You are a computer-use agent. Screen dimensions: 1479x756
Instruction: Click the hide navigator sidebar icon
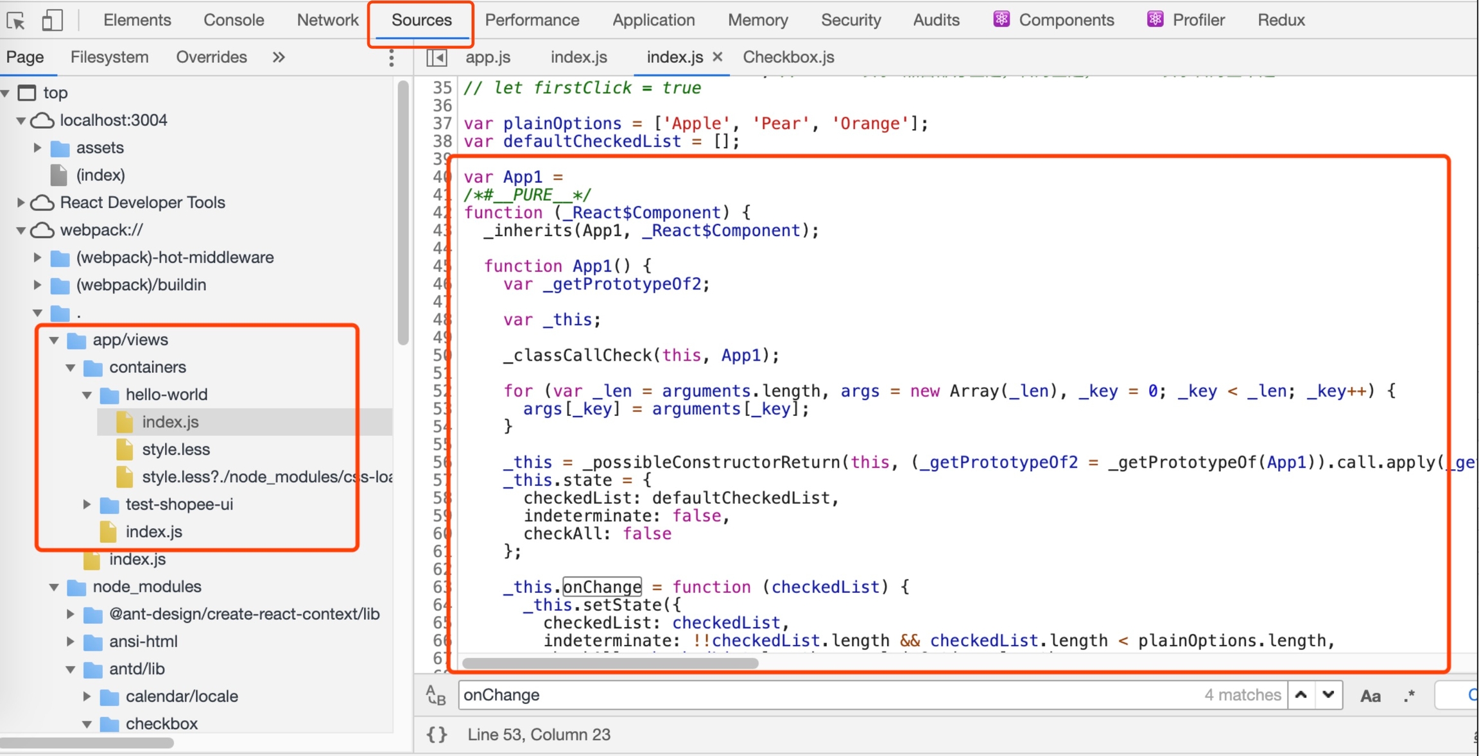click(x=437, y=57)
